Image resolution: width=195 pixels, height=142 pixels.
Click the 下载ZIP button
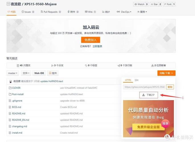149,95
